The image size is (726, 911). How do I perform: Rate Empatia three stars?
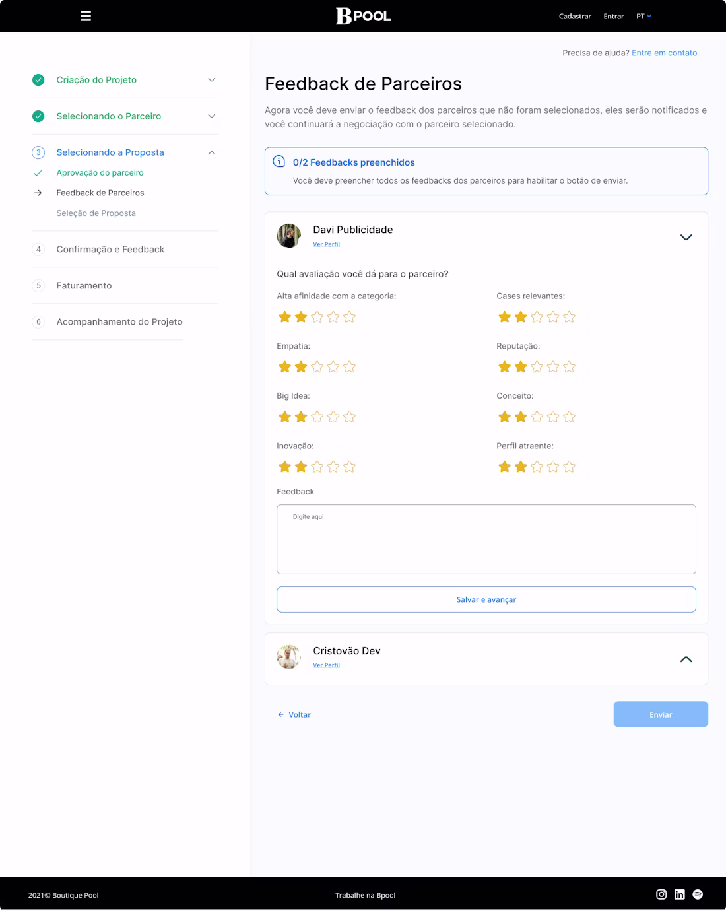[317, 367]
